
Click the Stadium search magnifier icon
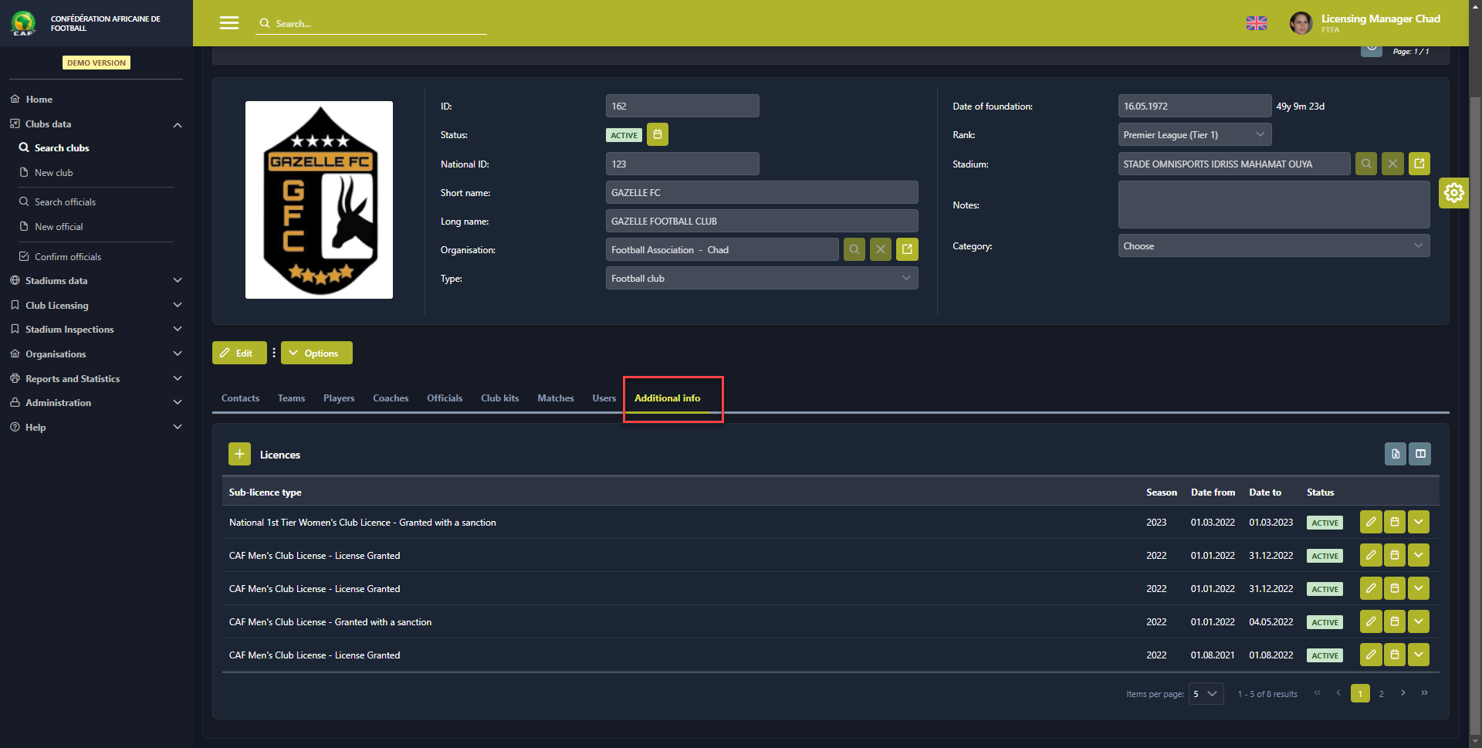click(x=1366, y=164)
